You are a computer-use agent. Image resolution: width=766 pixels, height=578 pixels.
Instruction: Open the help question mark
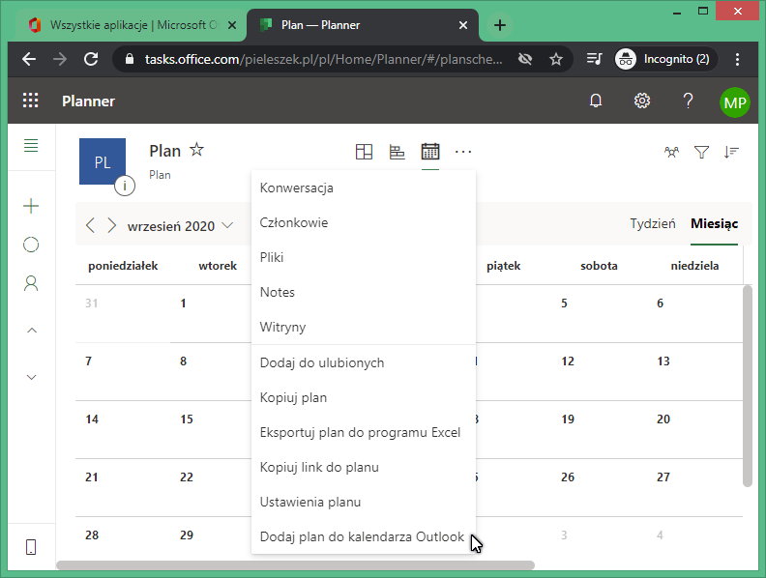pyautogui.click(x=688, y=101)
